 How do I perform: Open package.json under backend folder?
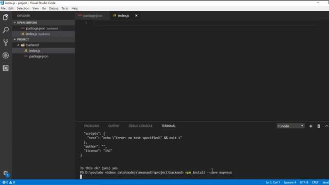tap(43, 57)
